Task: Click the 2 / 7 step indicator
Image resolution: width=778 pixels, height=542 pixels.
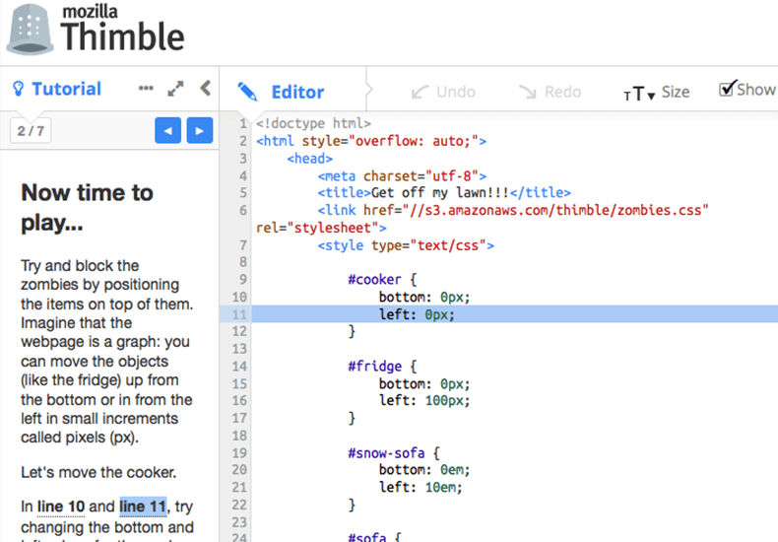Action: [x=31, y=130]
